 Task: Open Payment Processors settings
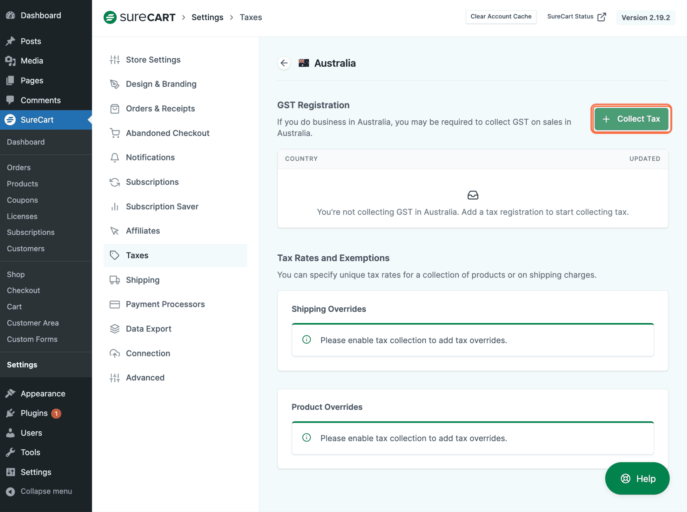[165, 304]
